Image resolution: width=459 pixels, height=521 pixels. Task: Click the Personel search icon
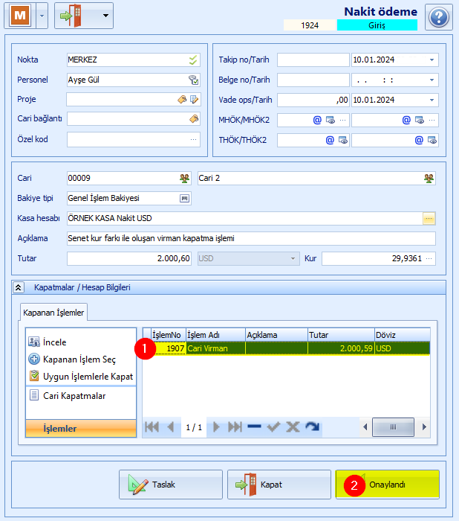coord(193,80)
